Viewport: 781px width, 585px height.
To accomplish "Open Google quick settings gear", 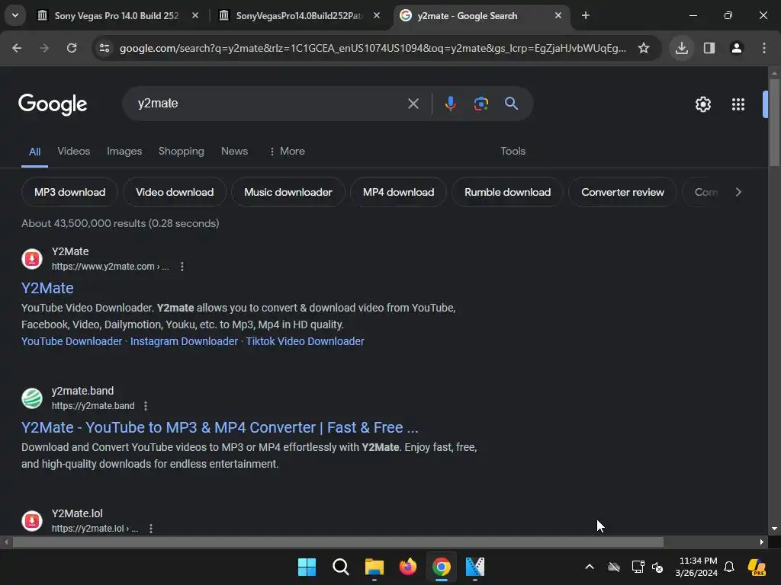I will pos(702,104).
